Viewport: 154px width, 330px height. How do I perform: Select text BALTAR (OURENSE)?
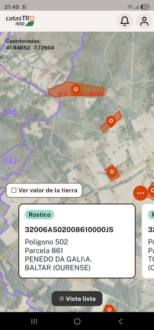(x=58, y=268)
